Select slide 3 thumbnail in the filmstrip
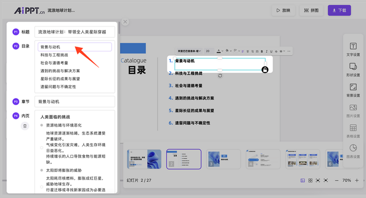 (x=223, y=159)
